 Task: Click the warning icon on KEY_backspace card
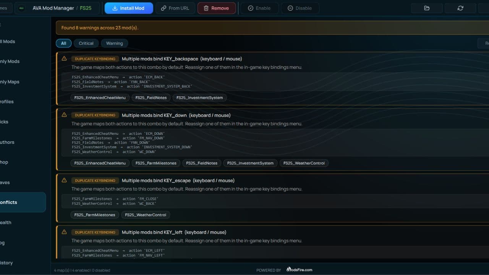click(x=64, y=58)
